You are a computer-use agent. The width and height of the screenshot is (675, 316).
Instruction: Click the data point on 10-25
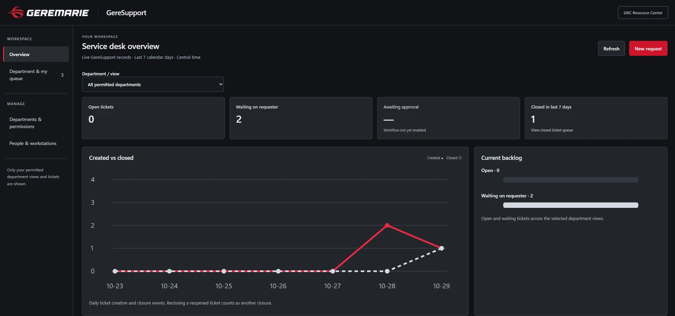pos(224,271)
